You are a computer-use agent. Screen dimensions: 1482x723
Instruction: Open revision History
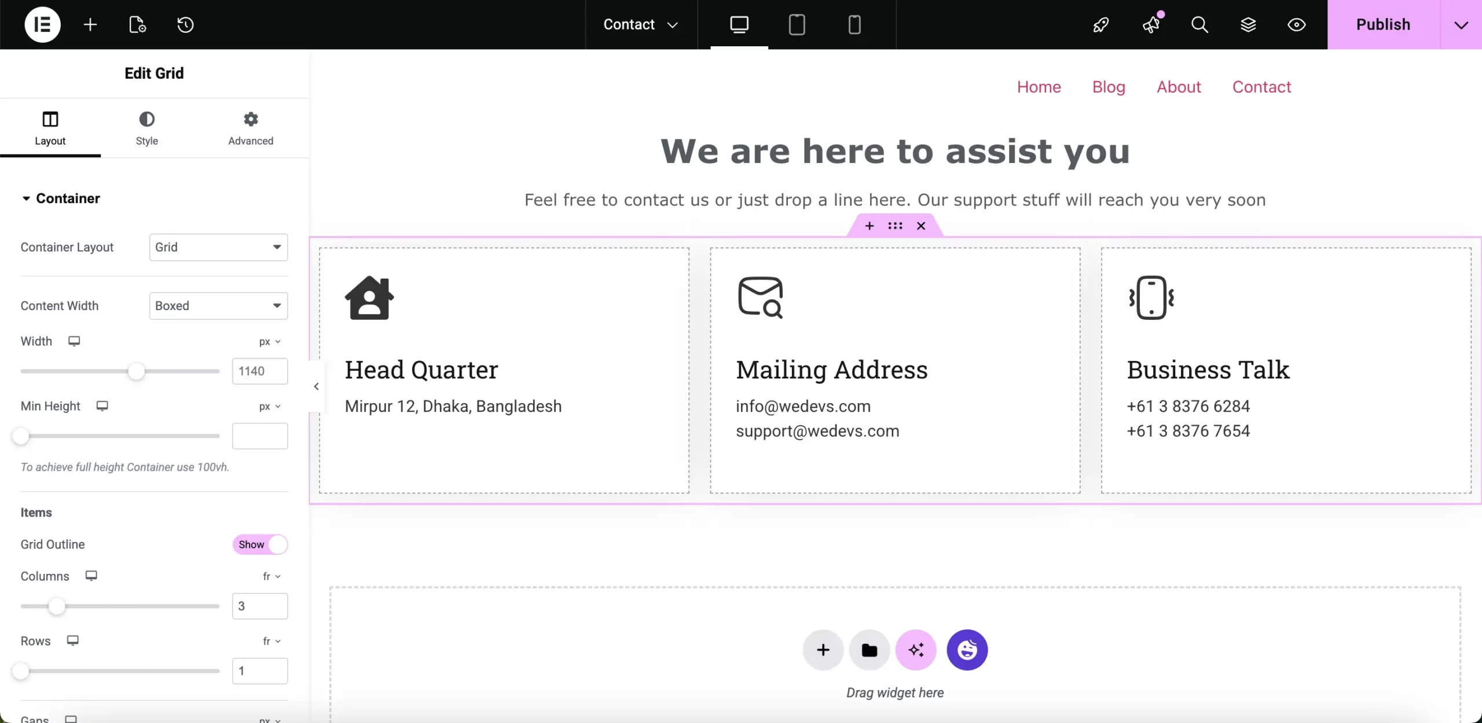tap(184, 25)
